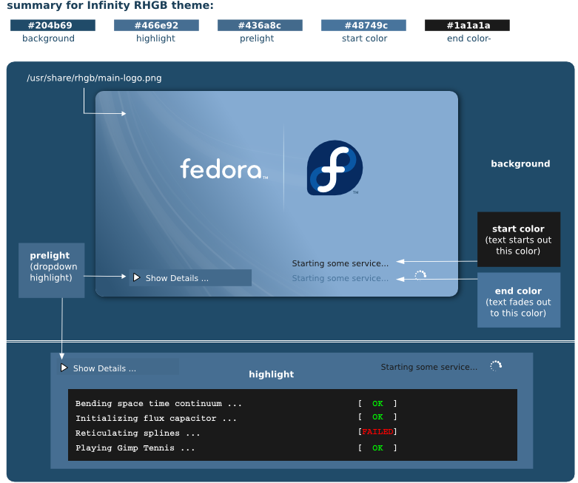Click 'Reticulating splines ...' line
Image resolution: width=578 pixels, height=483 pixels.
click(x=138, y=433)
